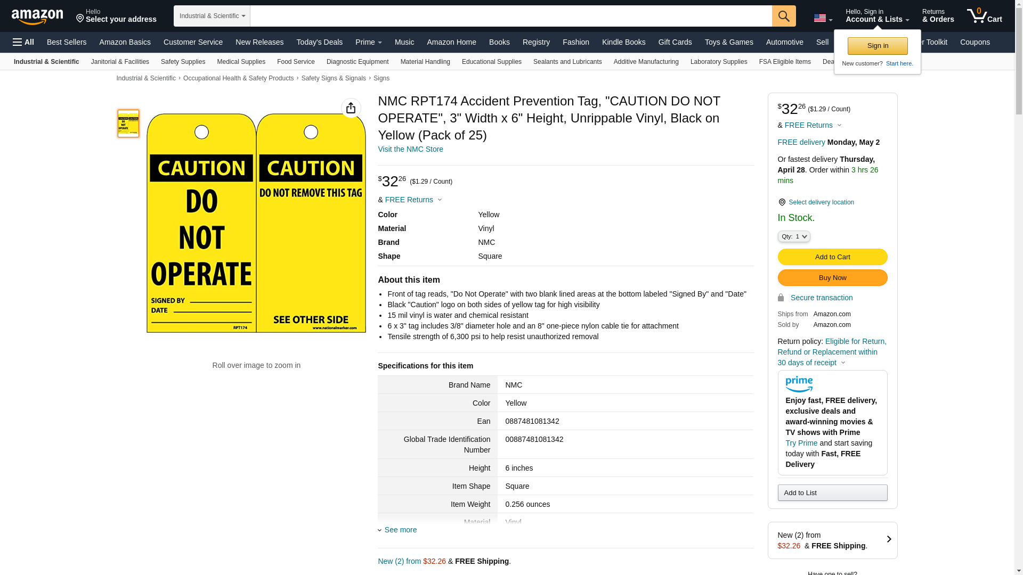Screen dimensions: 1023x575
Task: Click the Amazon logo
Action: (x=37, y=17)
